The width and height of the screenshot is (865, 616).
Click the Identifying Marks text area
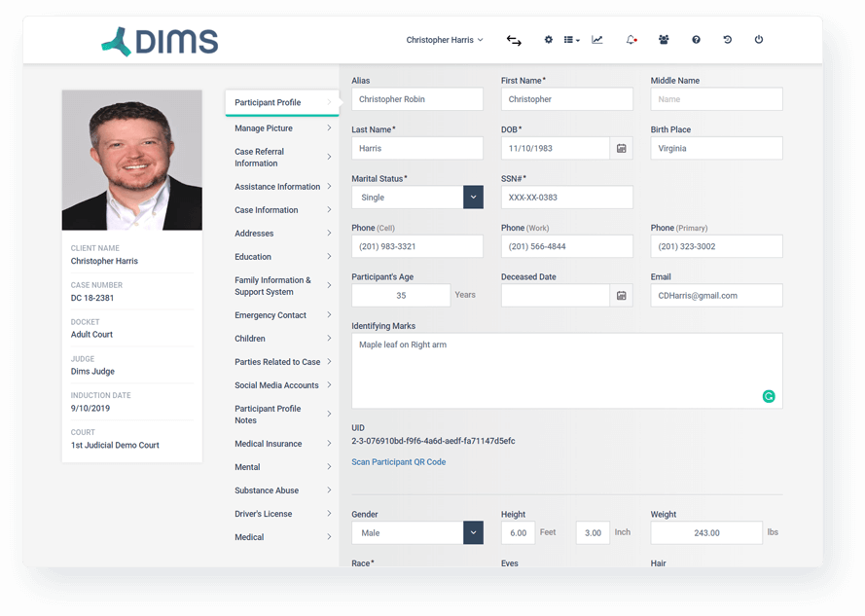pos(566,371)
